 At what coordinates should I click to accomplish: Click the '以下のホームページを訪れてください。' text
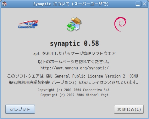(x=74, y=62)
